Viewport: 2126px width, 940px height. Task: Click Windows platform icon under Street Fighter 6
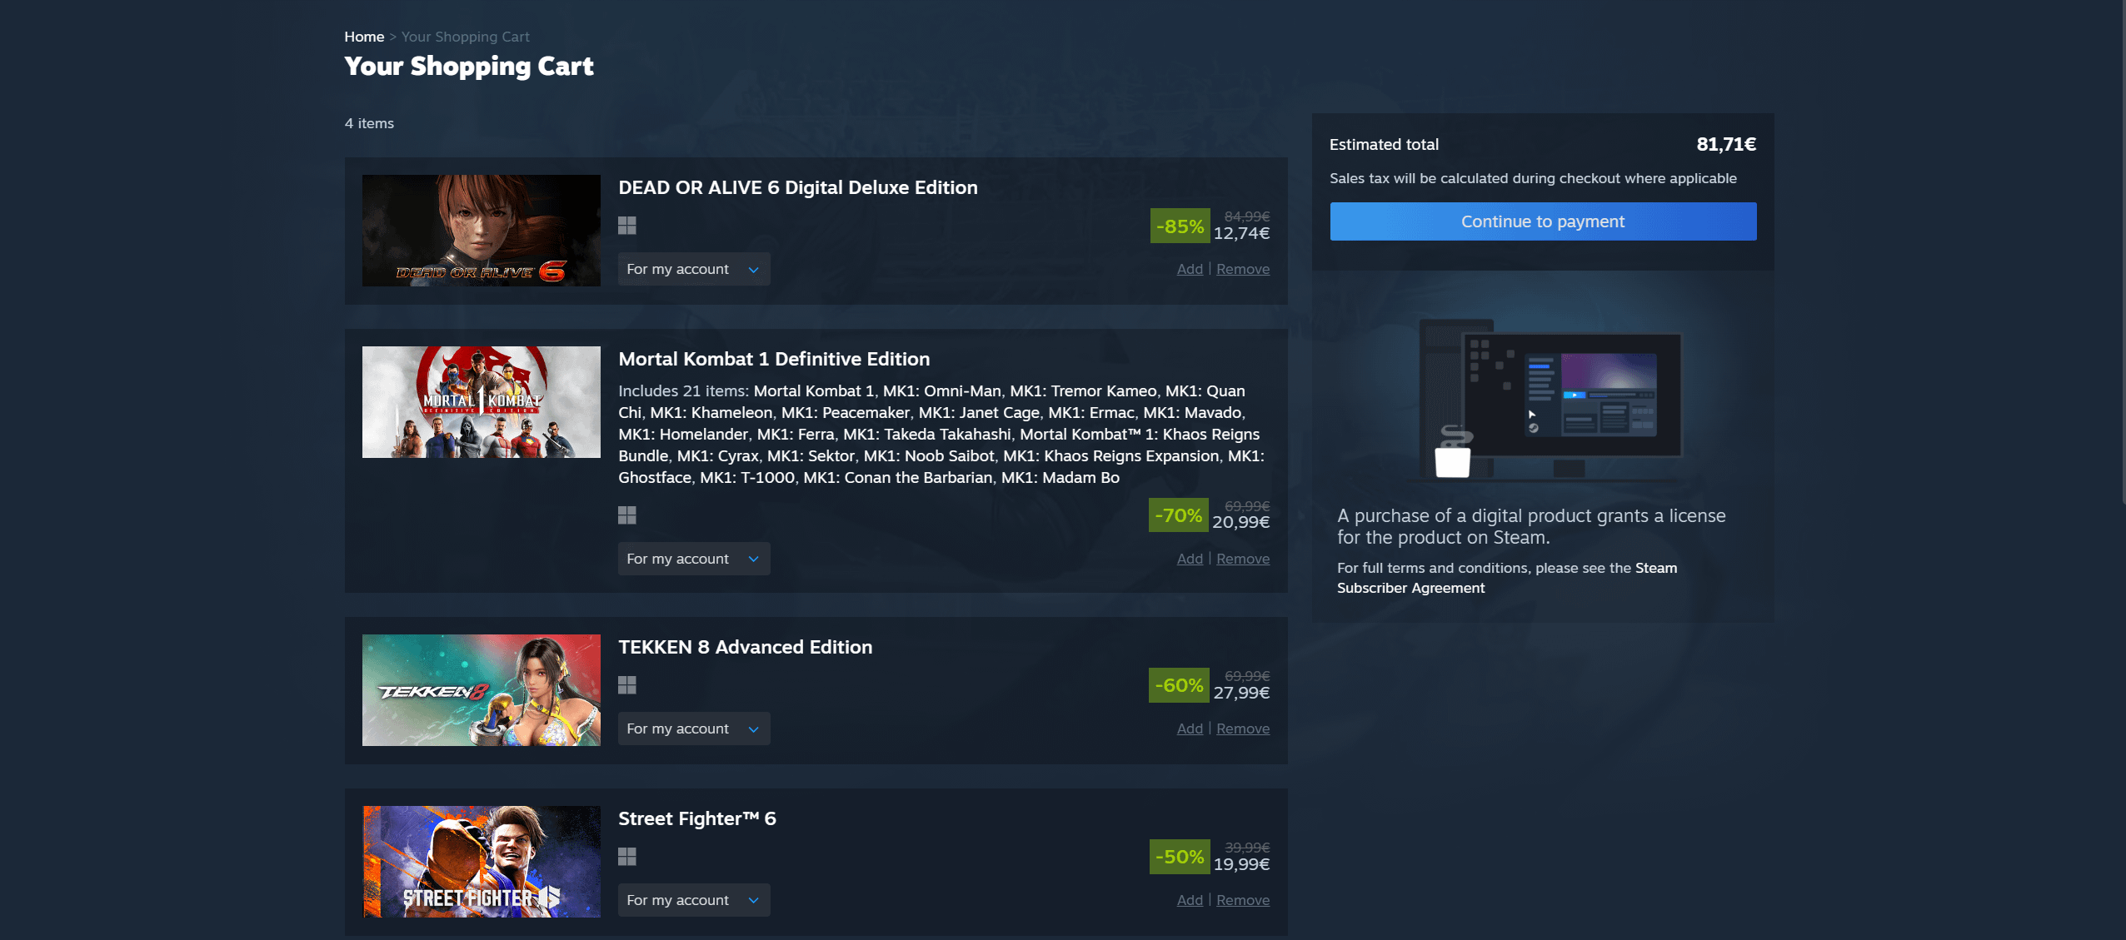coord(627,857)
